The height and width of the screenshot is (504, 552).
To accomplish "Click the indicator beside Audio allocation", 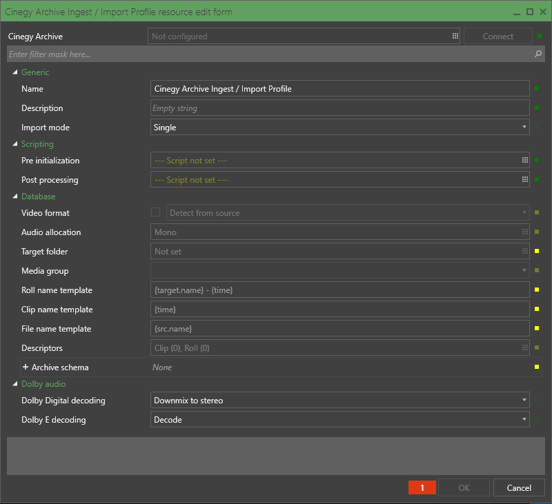I will point(537,232).
